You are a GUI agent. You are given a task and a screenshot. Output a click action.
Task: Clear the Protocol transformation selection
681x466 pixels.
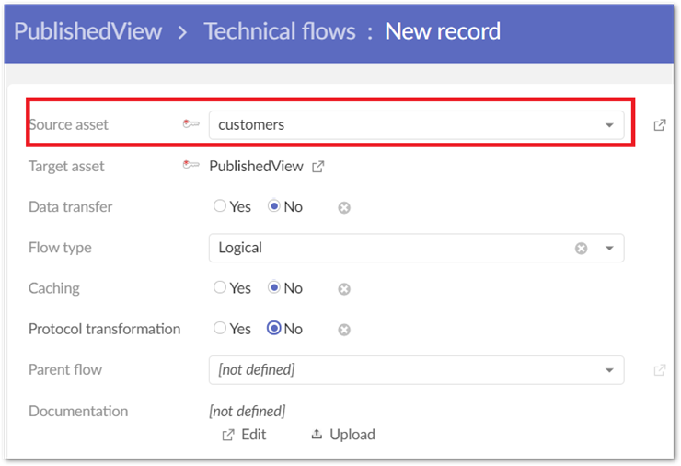click(x=344, y=329)
